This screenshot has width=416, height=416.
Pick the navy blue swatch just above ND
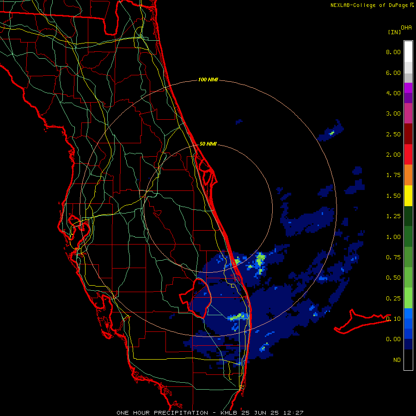tap(408, 344)
